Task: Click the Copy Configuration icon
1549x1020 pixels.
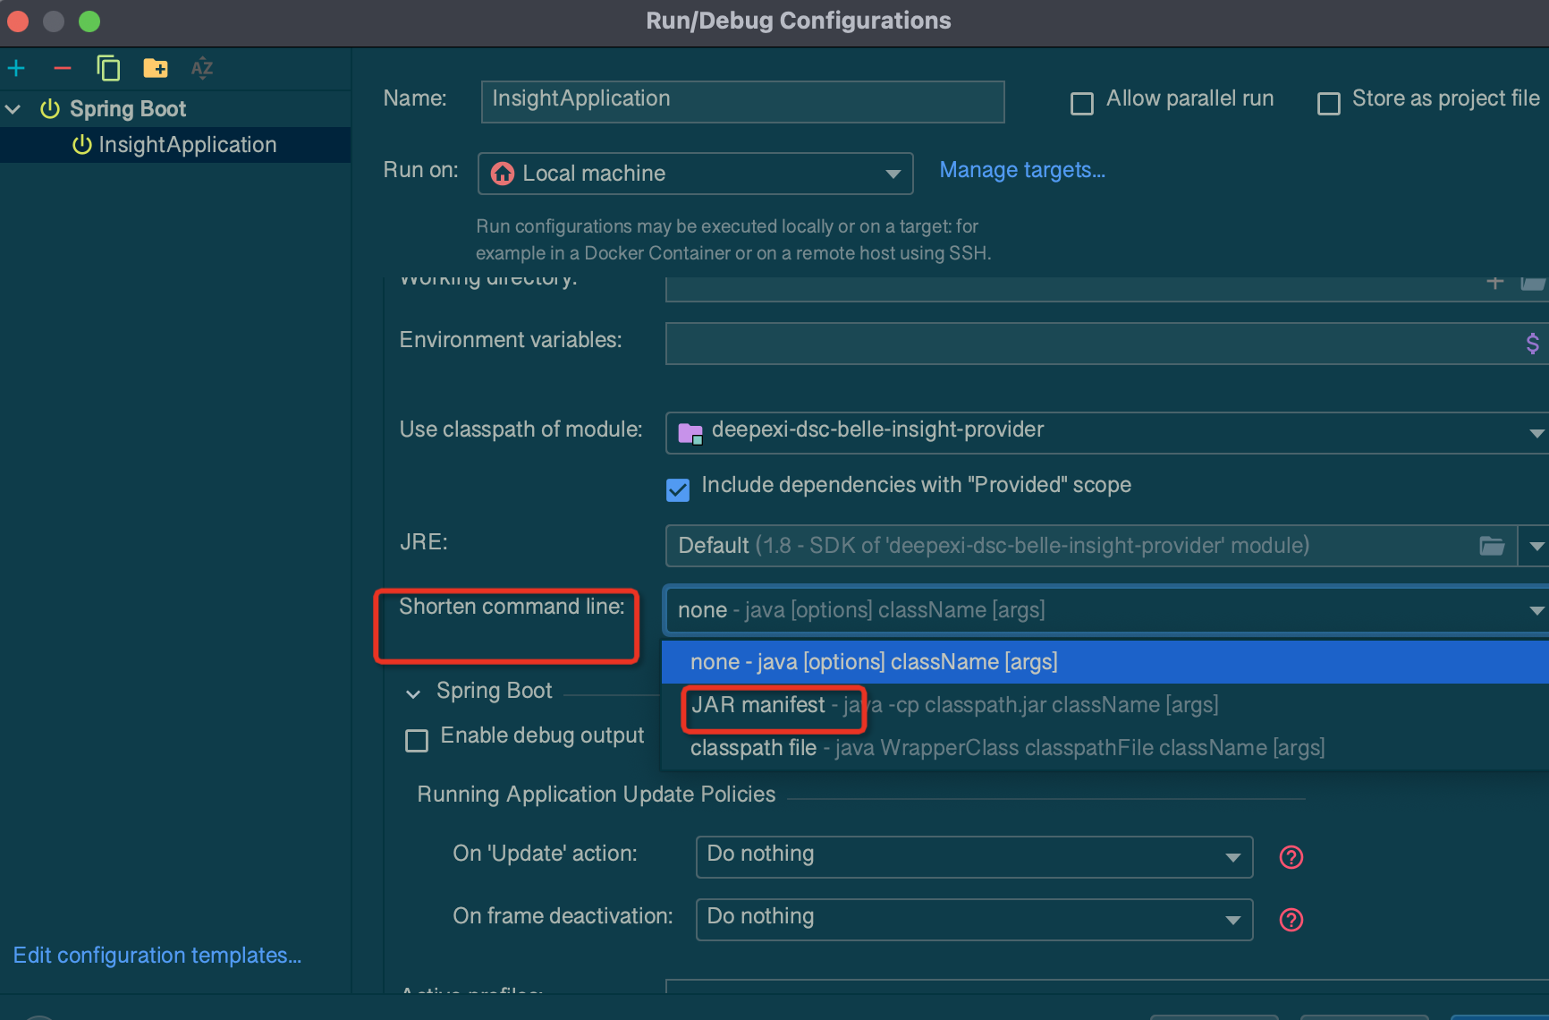Action: coord(108,68)
